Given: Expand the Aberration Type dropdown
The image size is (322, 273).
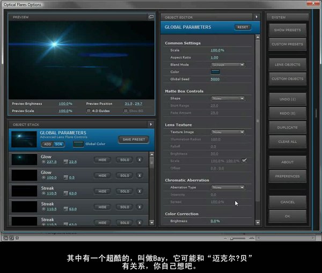Looking at the screenshot, I should pos(228,187).
